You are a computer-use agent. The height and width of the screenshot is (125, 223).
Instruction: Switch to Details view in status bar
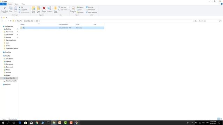pos(218,119)
